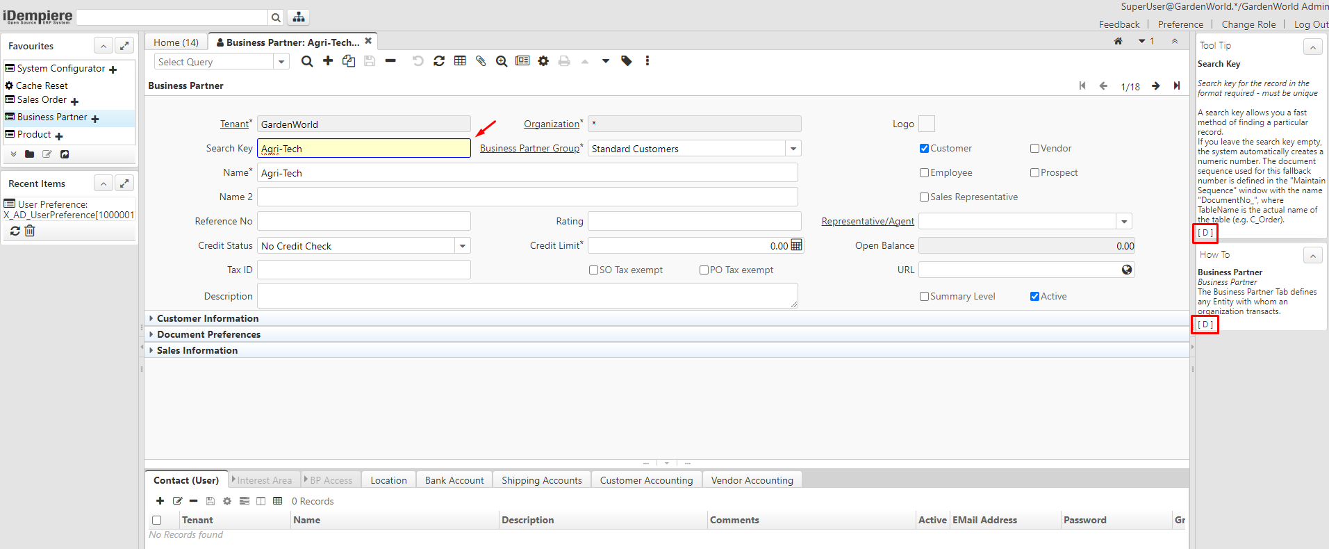1329x549 pixels.
Task: Go to the previous record
Action: [1103, 86]
